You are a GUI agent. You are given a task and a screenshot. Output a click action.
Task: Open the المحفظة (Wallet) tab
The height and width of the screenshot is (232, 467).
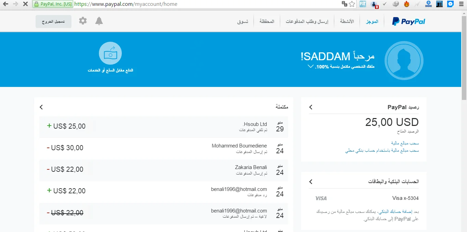click(x=267, y=22)
